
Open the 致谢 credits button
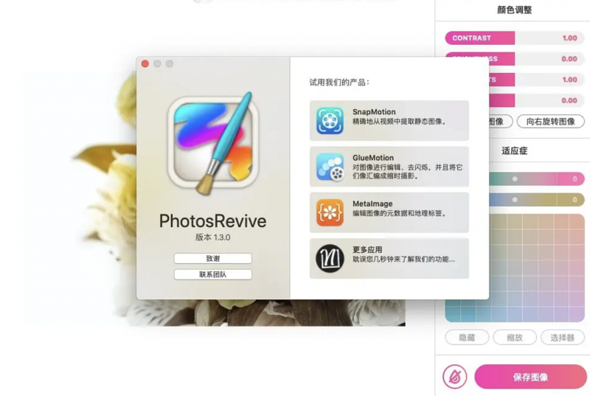pos(213,258)
